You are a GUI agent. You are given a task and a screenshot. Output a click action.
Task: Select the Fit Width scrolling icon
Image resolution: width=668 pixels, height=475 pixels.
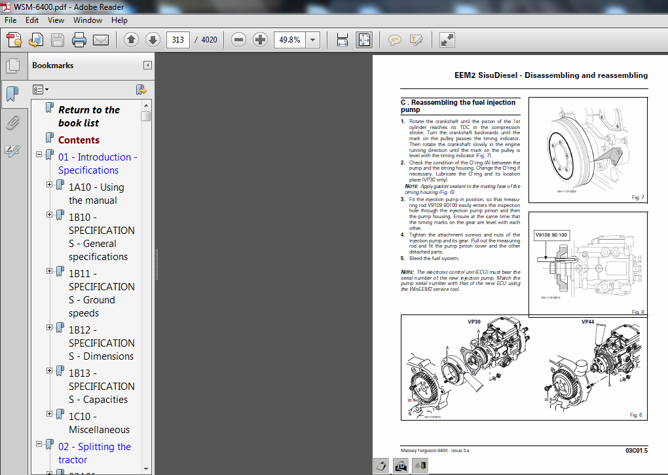tap(343, 40)
